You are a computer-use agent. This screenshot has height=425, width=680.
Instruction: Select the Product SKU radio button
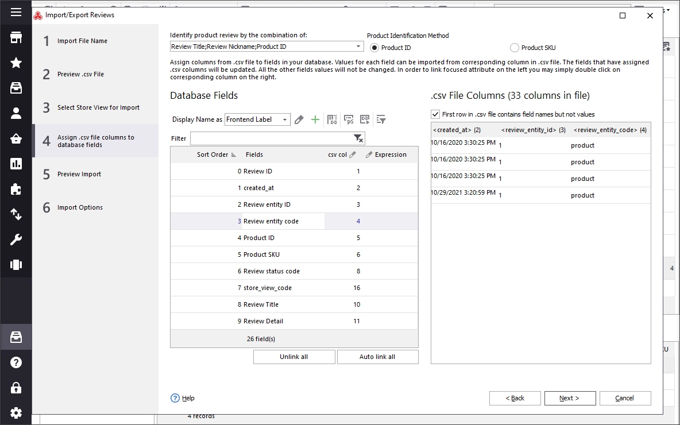pyautogui.click(x=515, y=48)
